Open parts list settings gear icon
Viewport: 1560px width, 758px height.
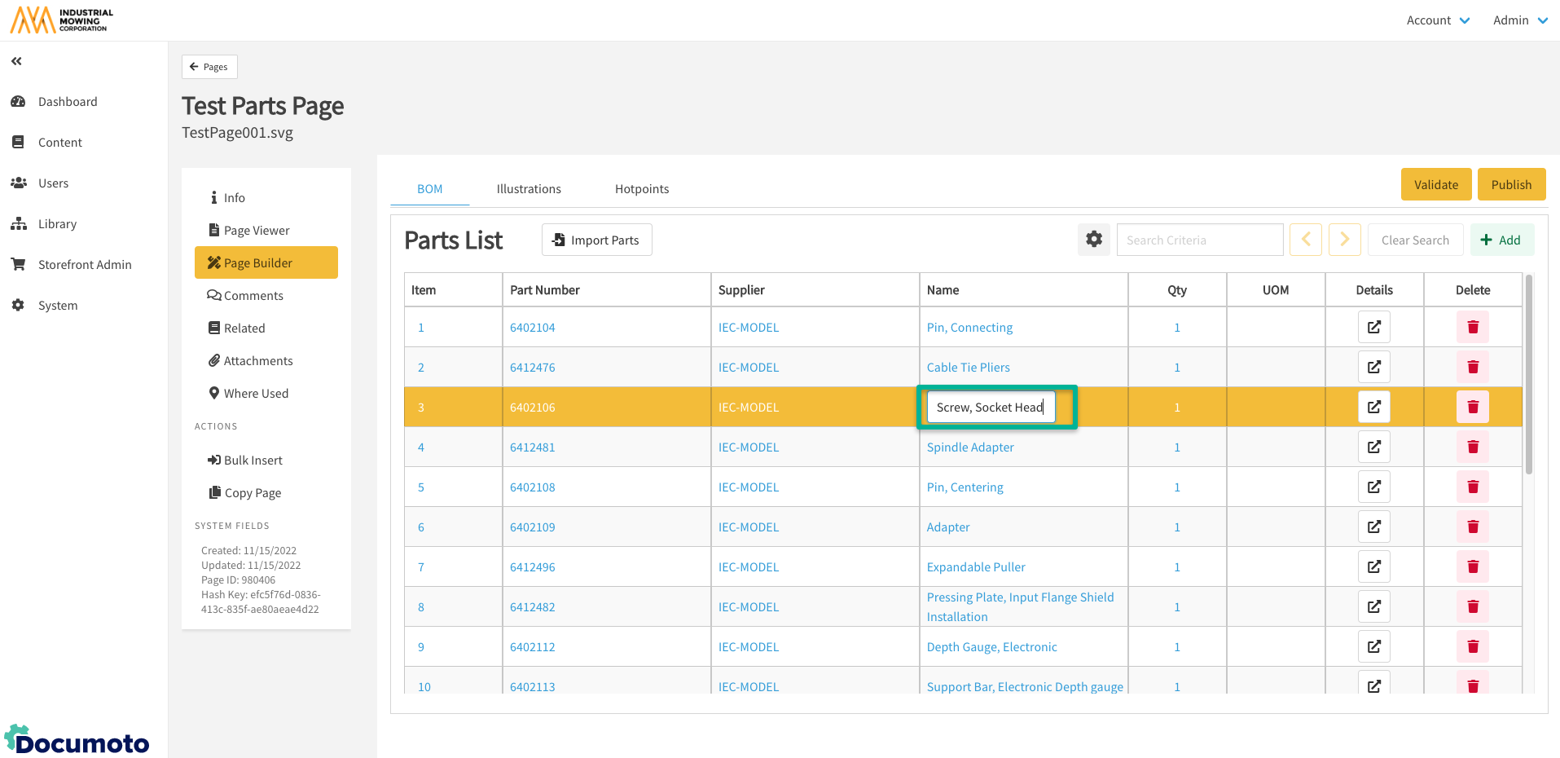pyautogui.click(x=1093, y=240)
